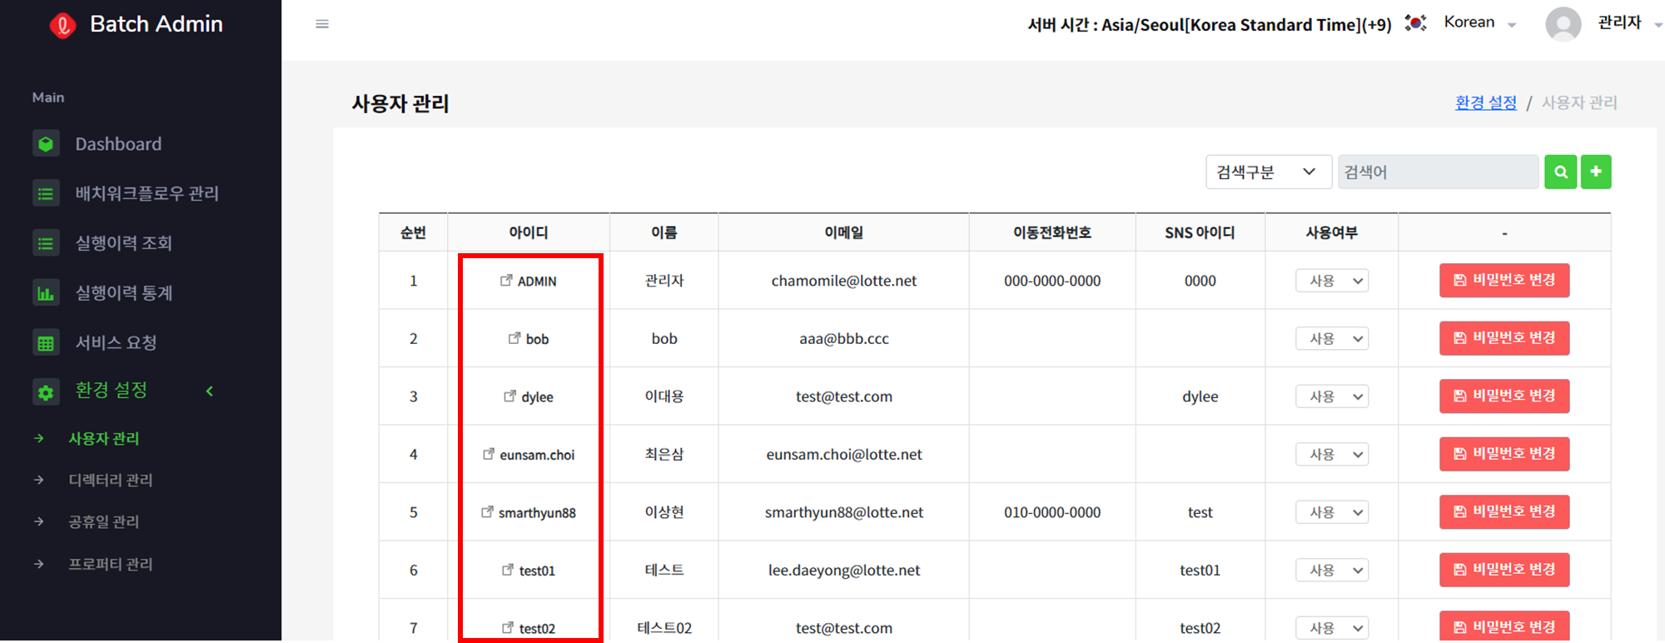The height and width of the screenshot is (643, 1665).
Task: Click the 관리자 profile avatar
Action: pos(1563,24)
